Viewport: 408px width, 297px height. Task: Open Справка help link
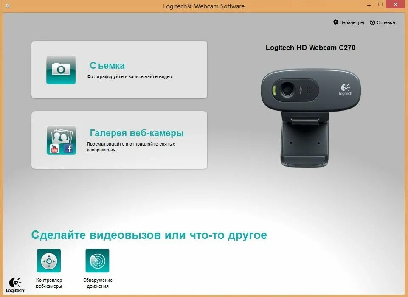click(382, 22)
